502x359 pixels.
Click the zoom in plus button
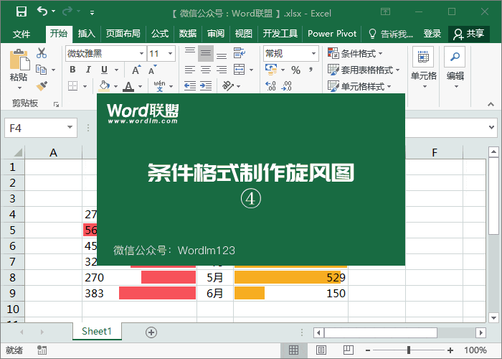[450, 350]
